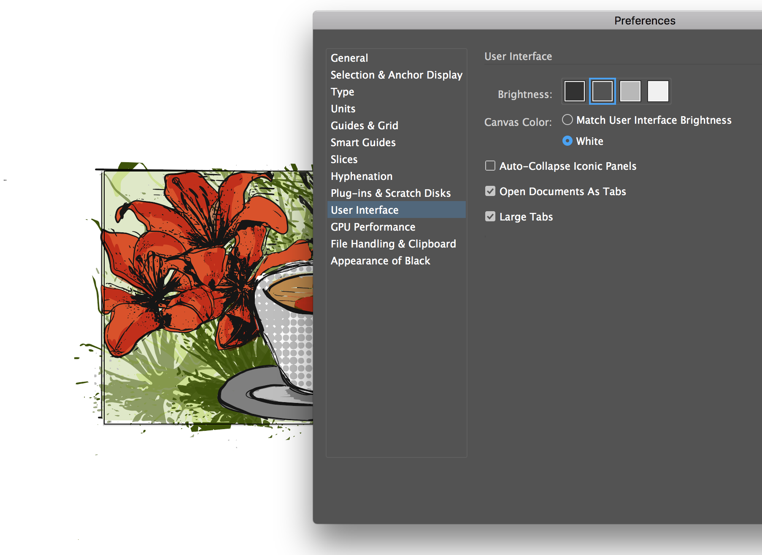The image size is (762, 555).
Task: Open the Units preferences section
Action: [343, 109]
